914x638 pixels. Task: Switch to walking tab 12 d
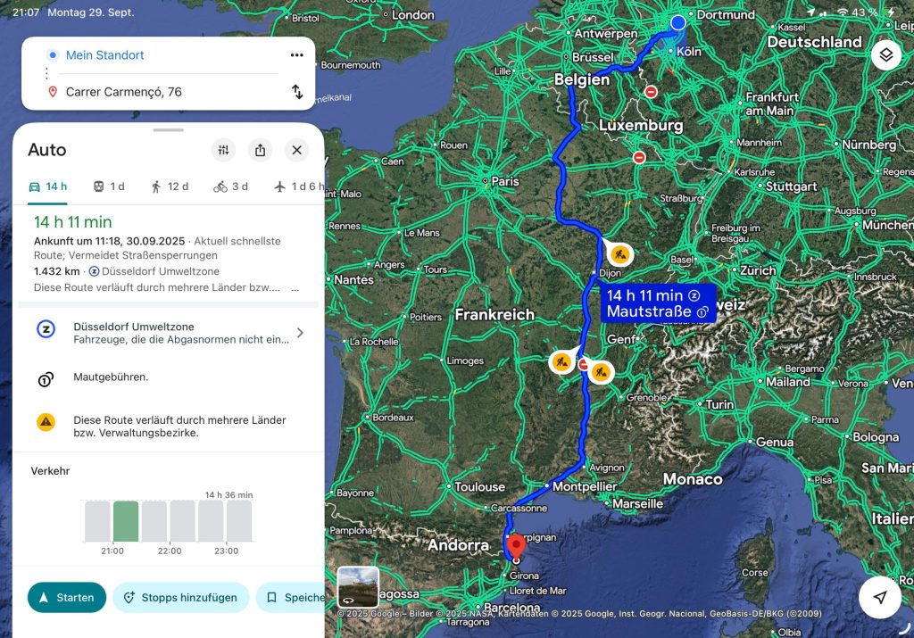coord(170,186)
